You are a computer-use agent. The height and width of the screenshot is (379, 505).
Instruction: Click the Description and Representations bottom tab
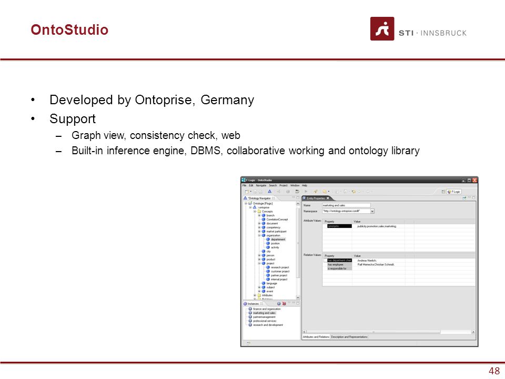(349, 337)
